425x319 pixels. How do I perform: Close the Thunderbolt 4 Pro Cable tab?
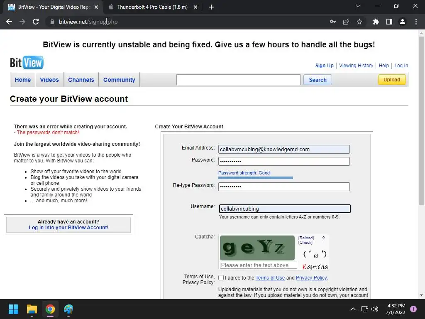coord(195,7)
